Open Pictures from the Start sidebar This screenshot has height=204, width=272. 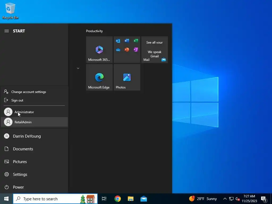(x=34, y=161)
